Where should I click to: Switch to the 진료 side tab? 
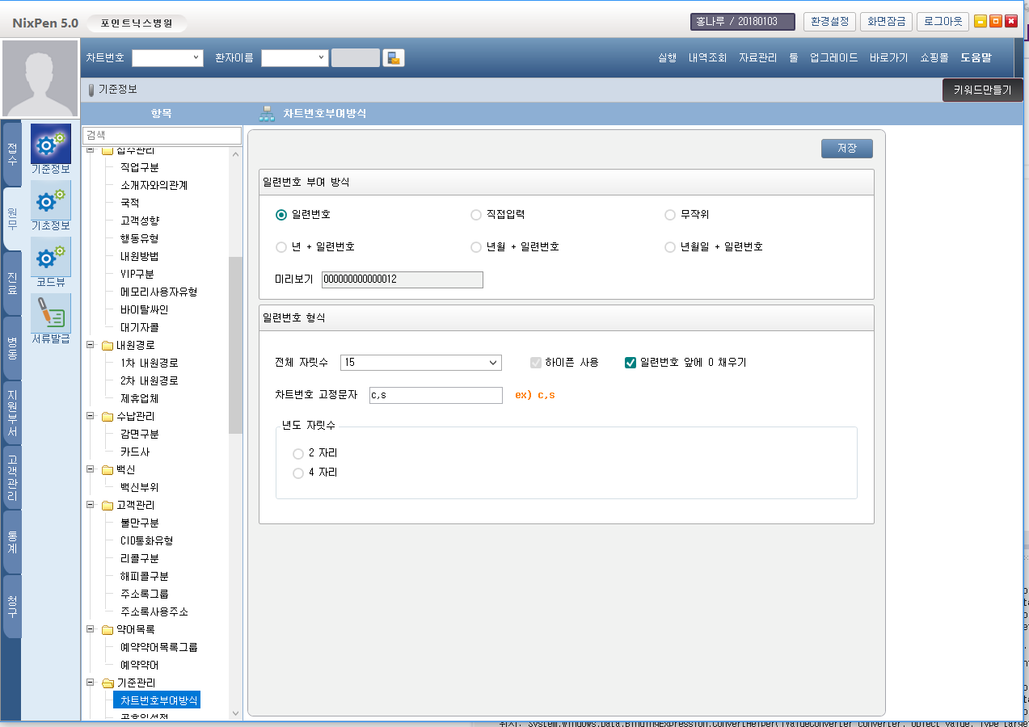(x=12, y=284)
